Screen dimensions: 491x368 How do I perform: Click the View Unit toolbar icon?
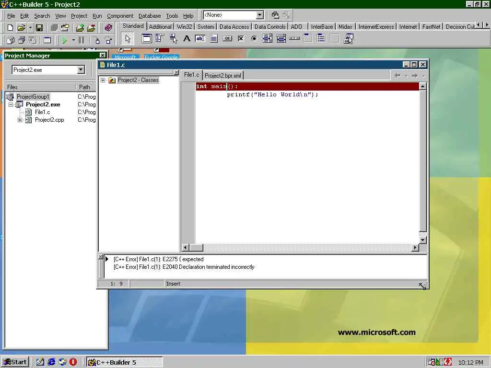click(11, 40)
